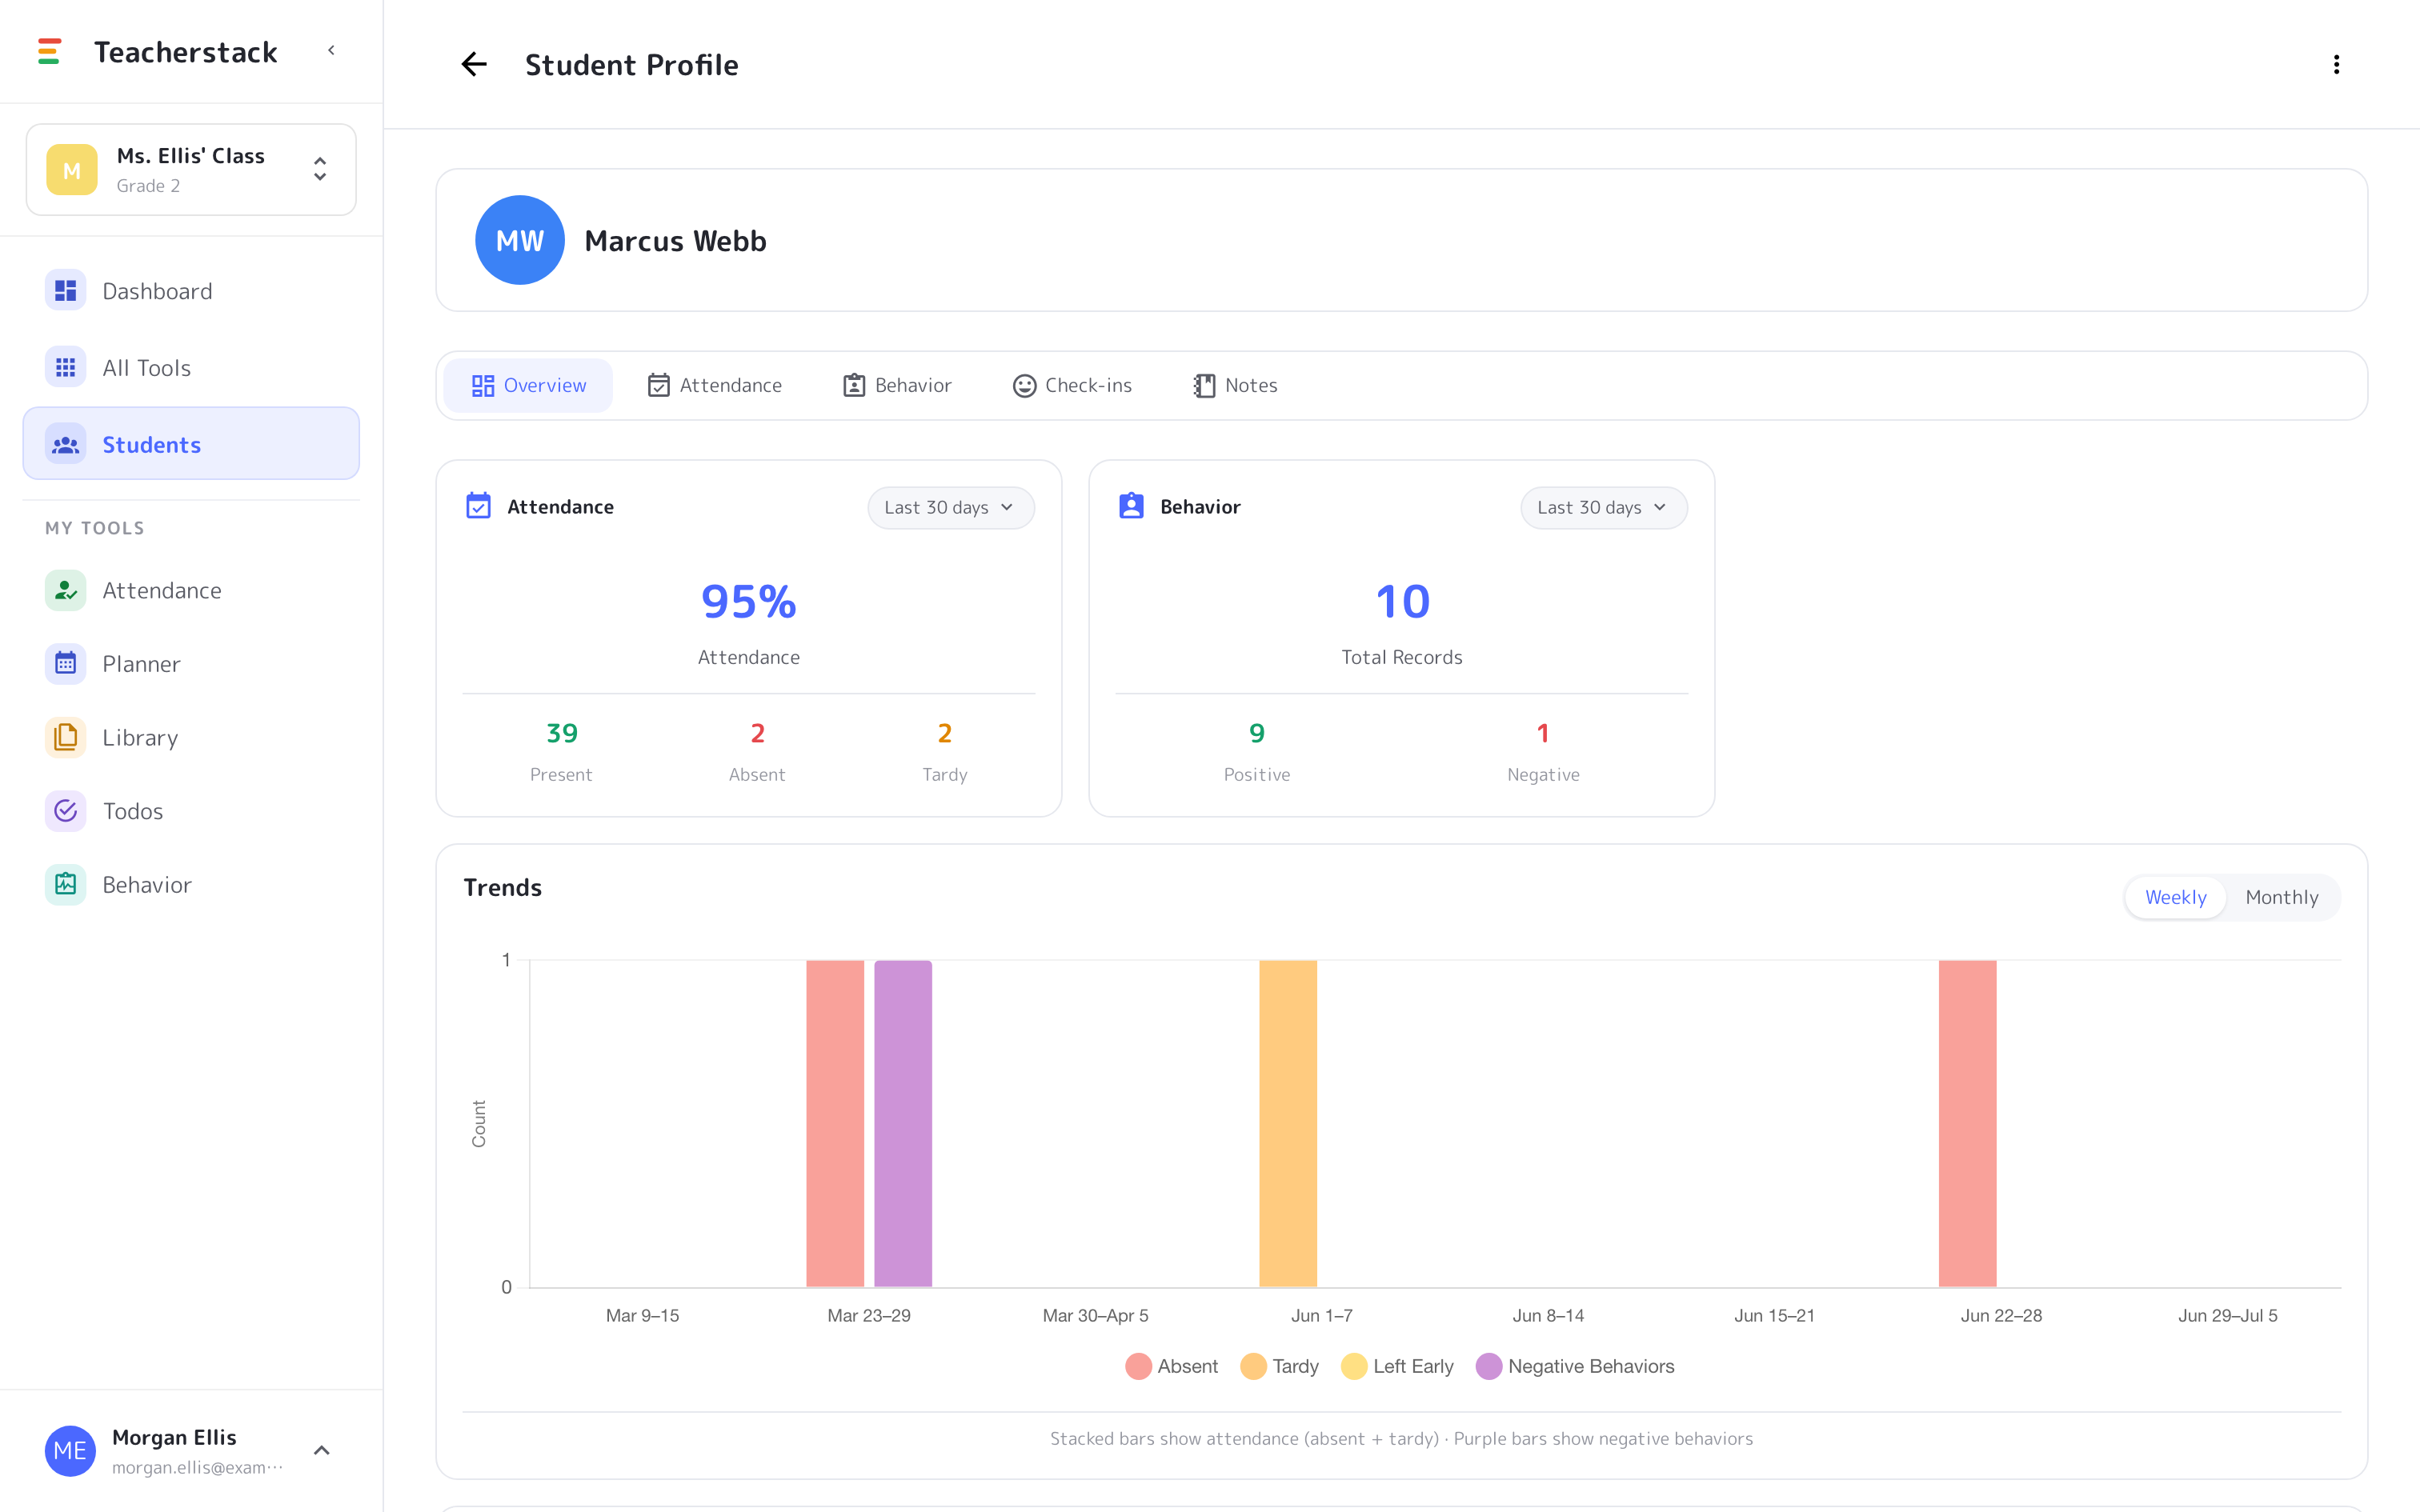Viewport: 2420px width, 1512px height.
Task: Click the Teacherstack brand name
Action: (x=186, y=52)
